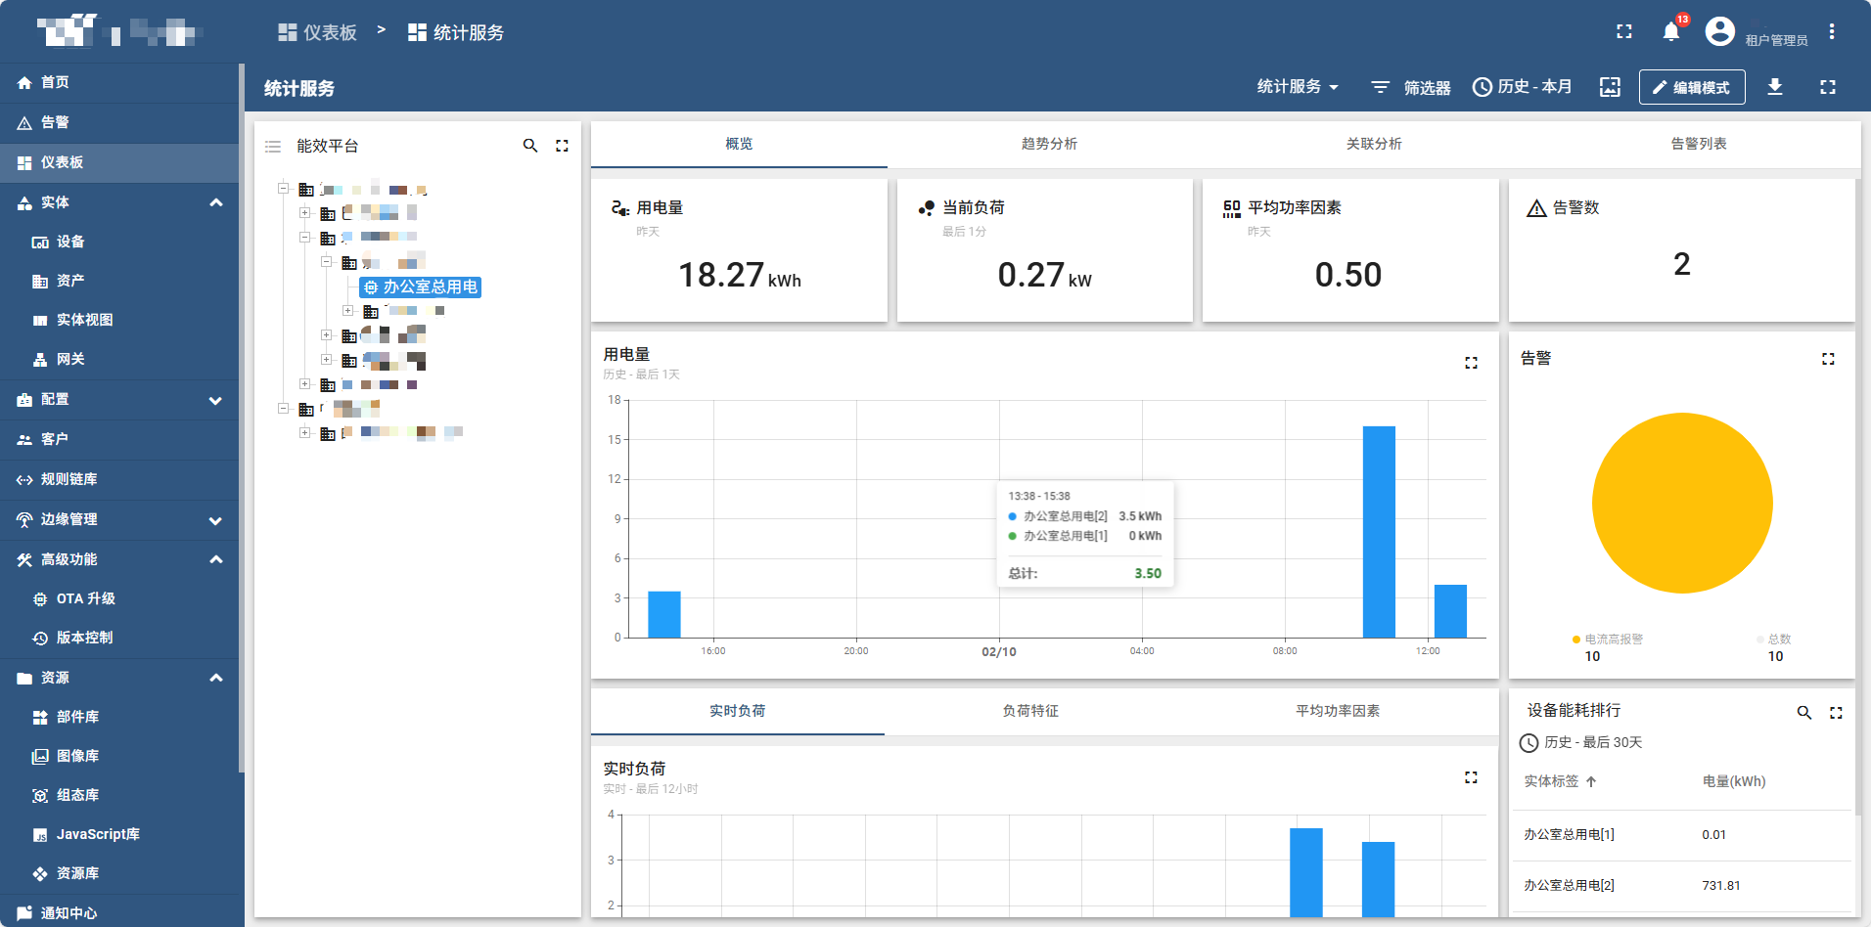Open the 历史 - 本月 time window
Screen dimensions: 1871x927
click(x=1523, y=87)
